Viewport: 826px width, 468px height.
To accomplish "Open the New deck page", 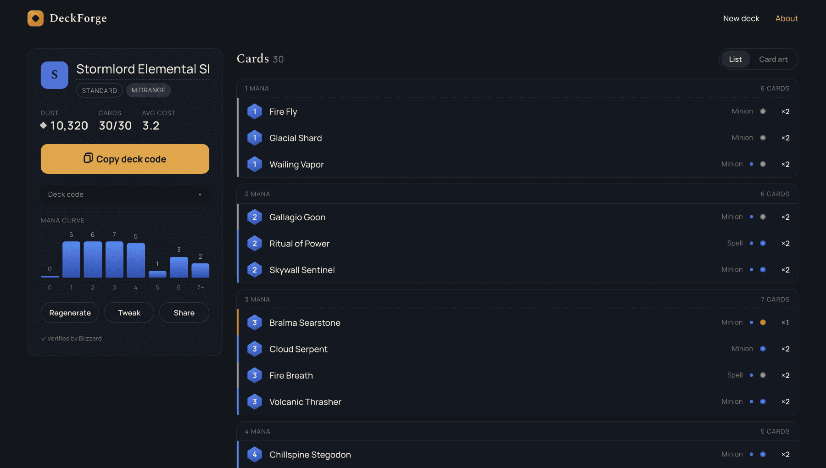I will click(x=741, y=18).
